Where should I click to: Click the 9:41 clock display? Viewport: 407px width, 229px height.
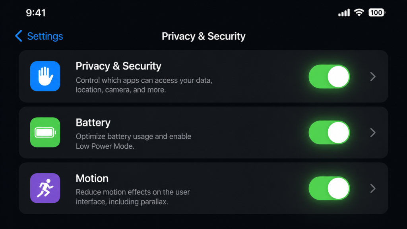click(36, 12)
